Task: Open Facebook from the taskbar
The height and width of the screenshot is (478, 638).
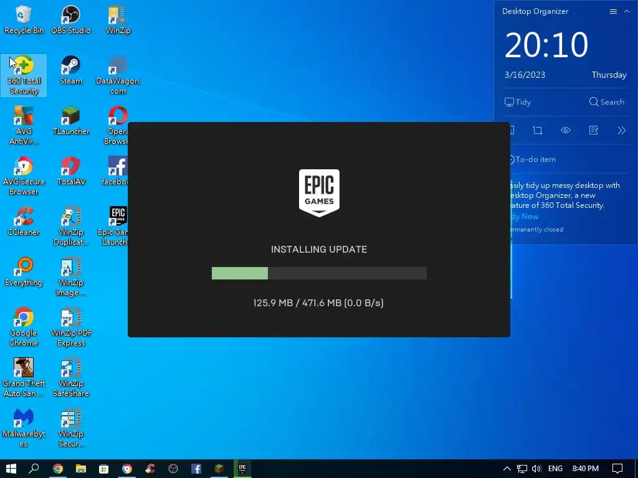Action: click(x=196, y=469)
